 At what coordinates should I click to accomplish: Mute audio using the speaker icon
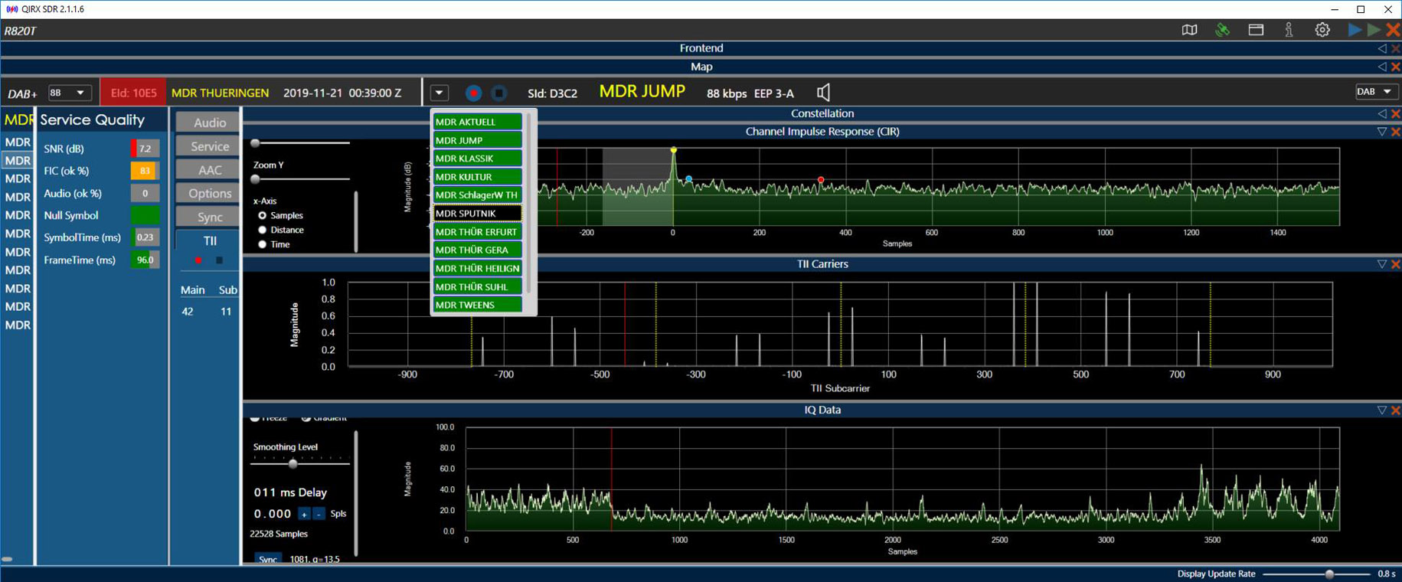(x=823, y=93)
